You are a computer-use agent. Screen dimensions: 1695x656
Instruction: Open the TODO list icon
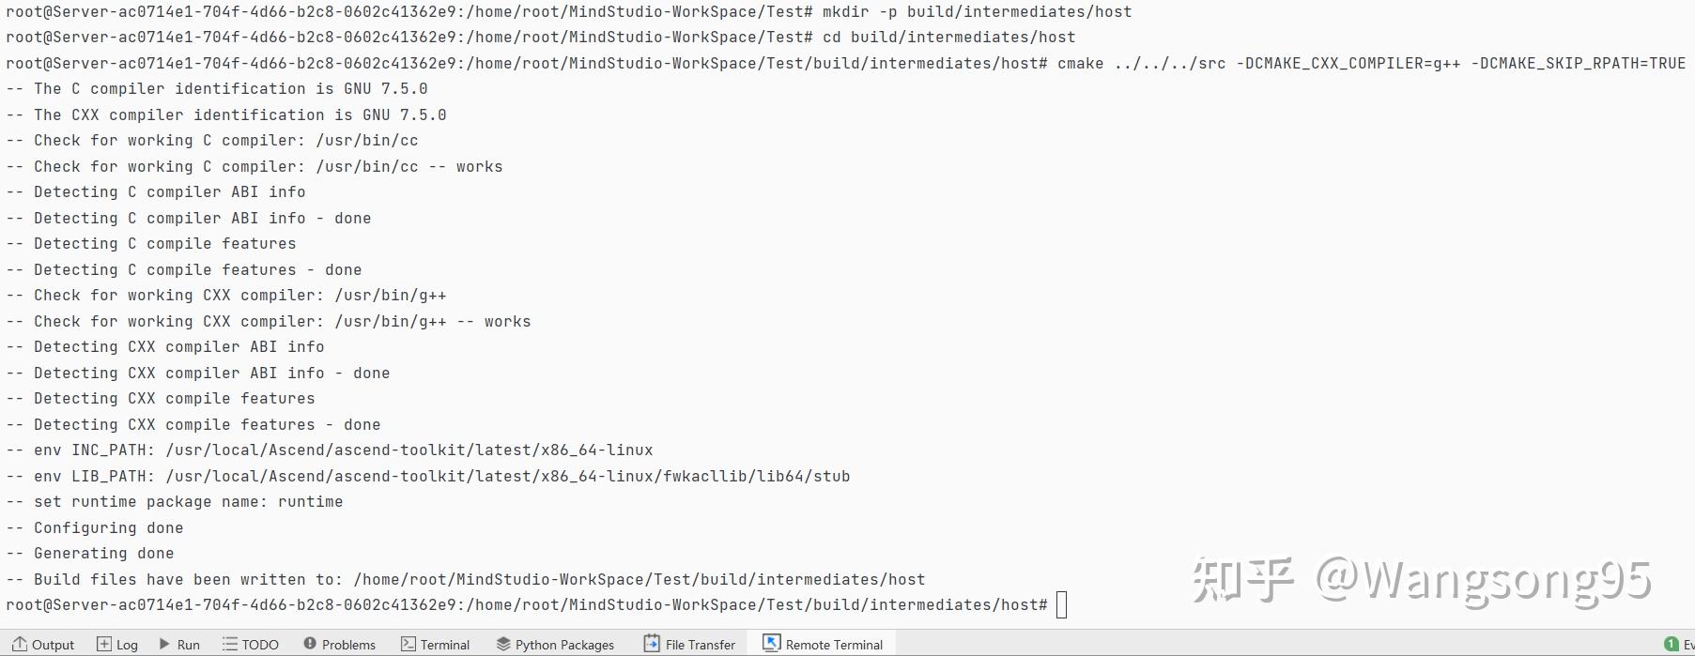pyautogui.click(x=230, y=644)
